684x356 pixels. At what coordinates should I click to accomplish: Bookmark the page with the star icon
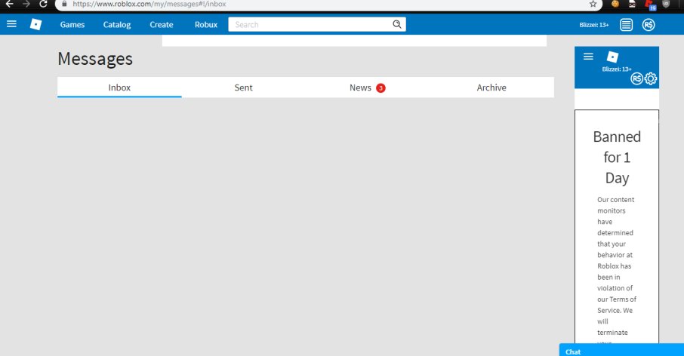click(593, 4)
